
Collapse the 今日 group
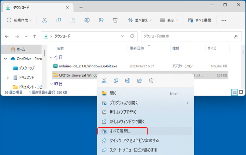click(x=50, y=57)
